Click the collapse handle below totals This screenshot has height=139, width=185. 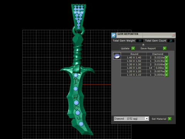coord(143,45)
